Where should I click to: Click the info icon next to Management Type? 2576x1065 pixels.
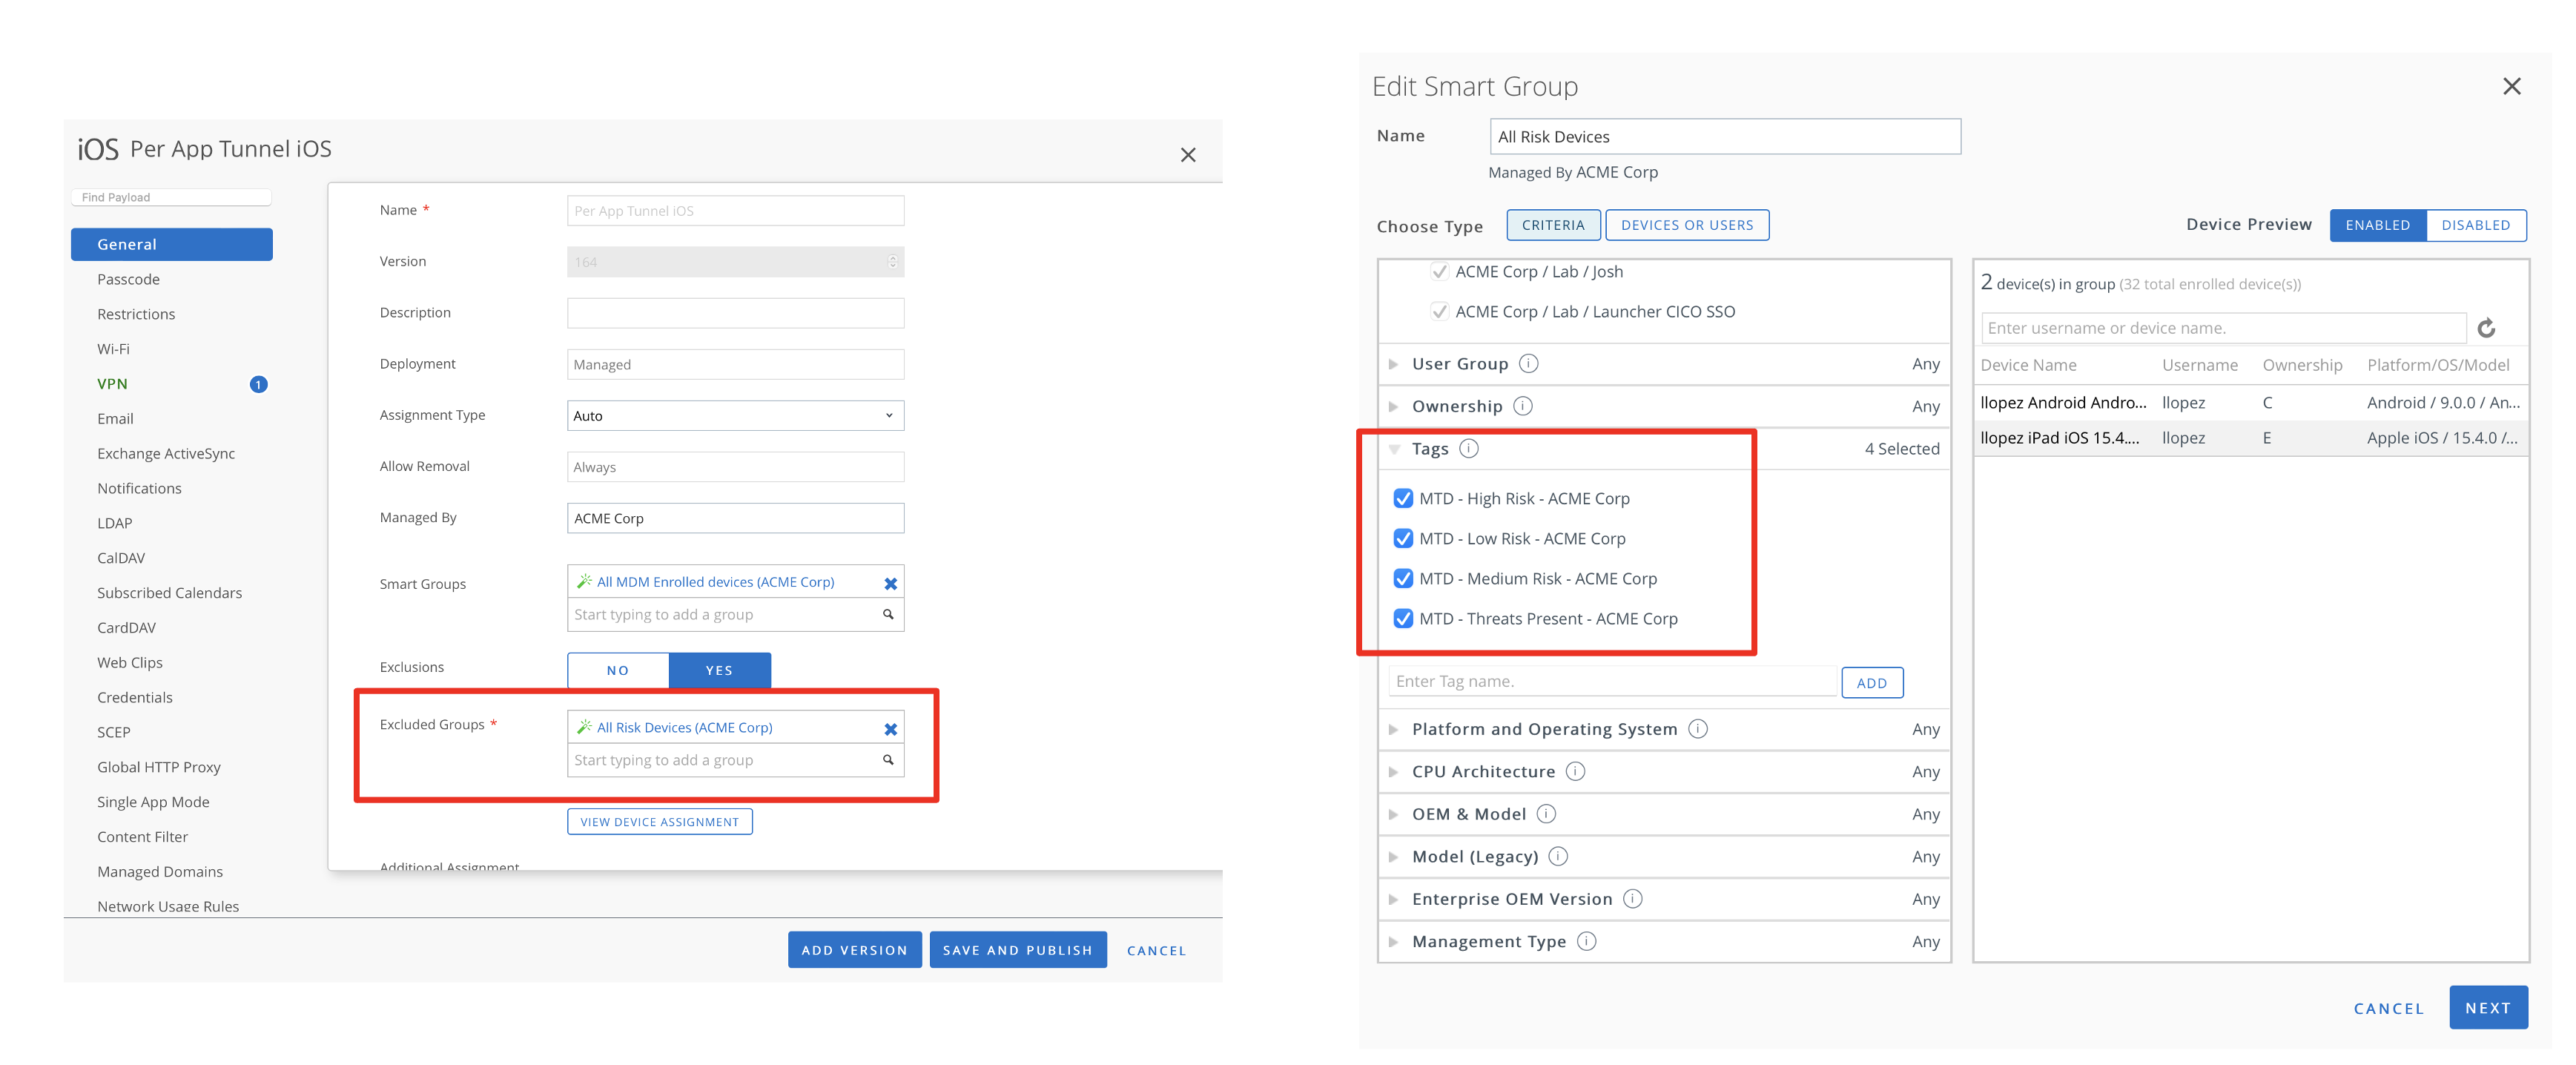(1586, 941)
